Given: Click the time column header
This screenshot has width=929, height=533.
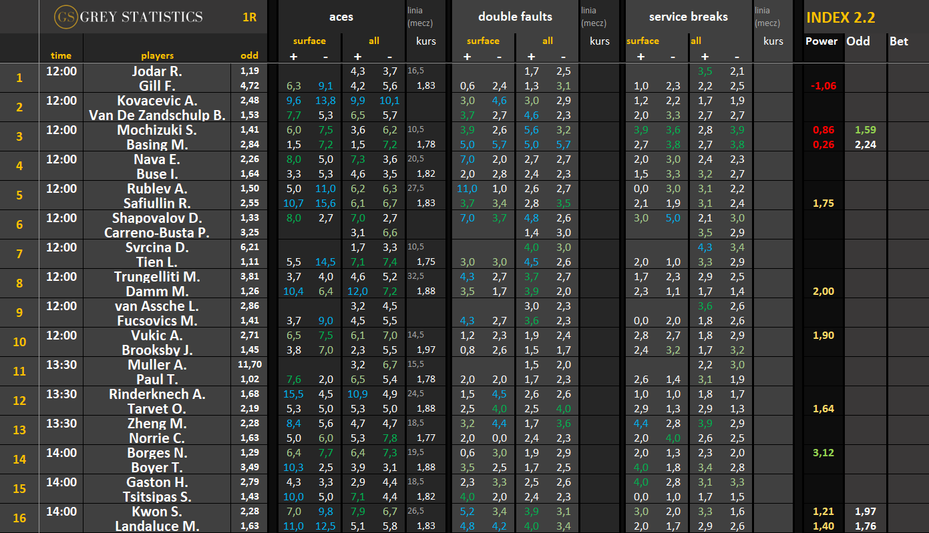Looking at the screenshot, I should point(61,55).
